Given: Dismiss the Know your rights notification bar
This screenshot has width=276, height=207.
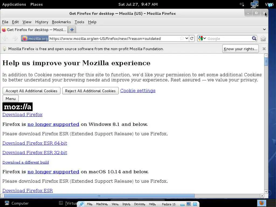Looking at the screenshot, I should (x=264, y=49).
